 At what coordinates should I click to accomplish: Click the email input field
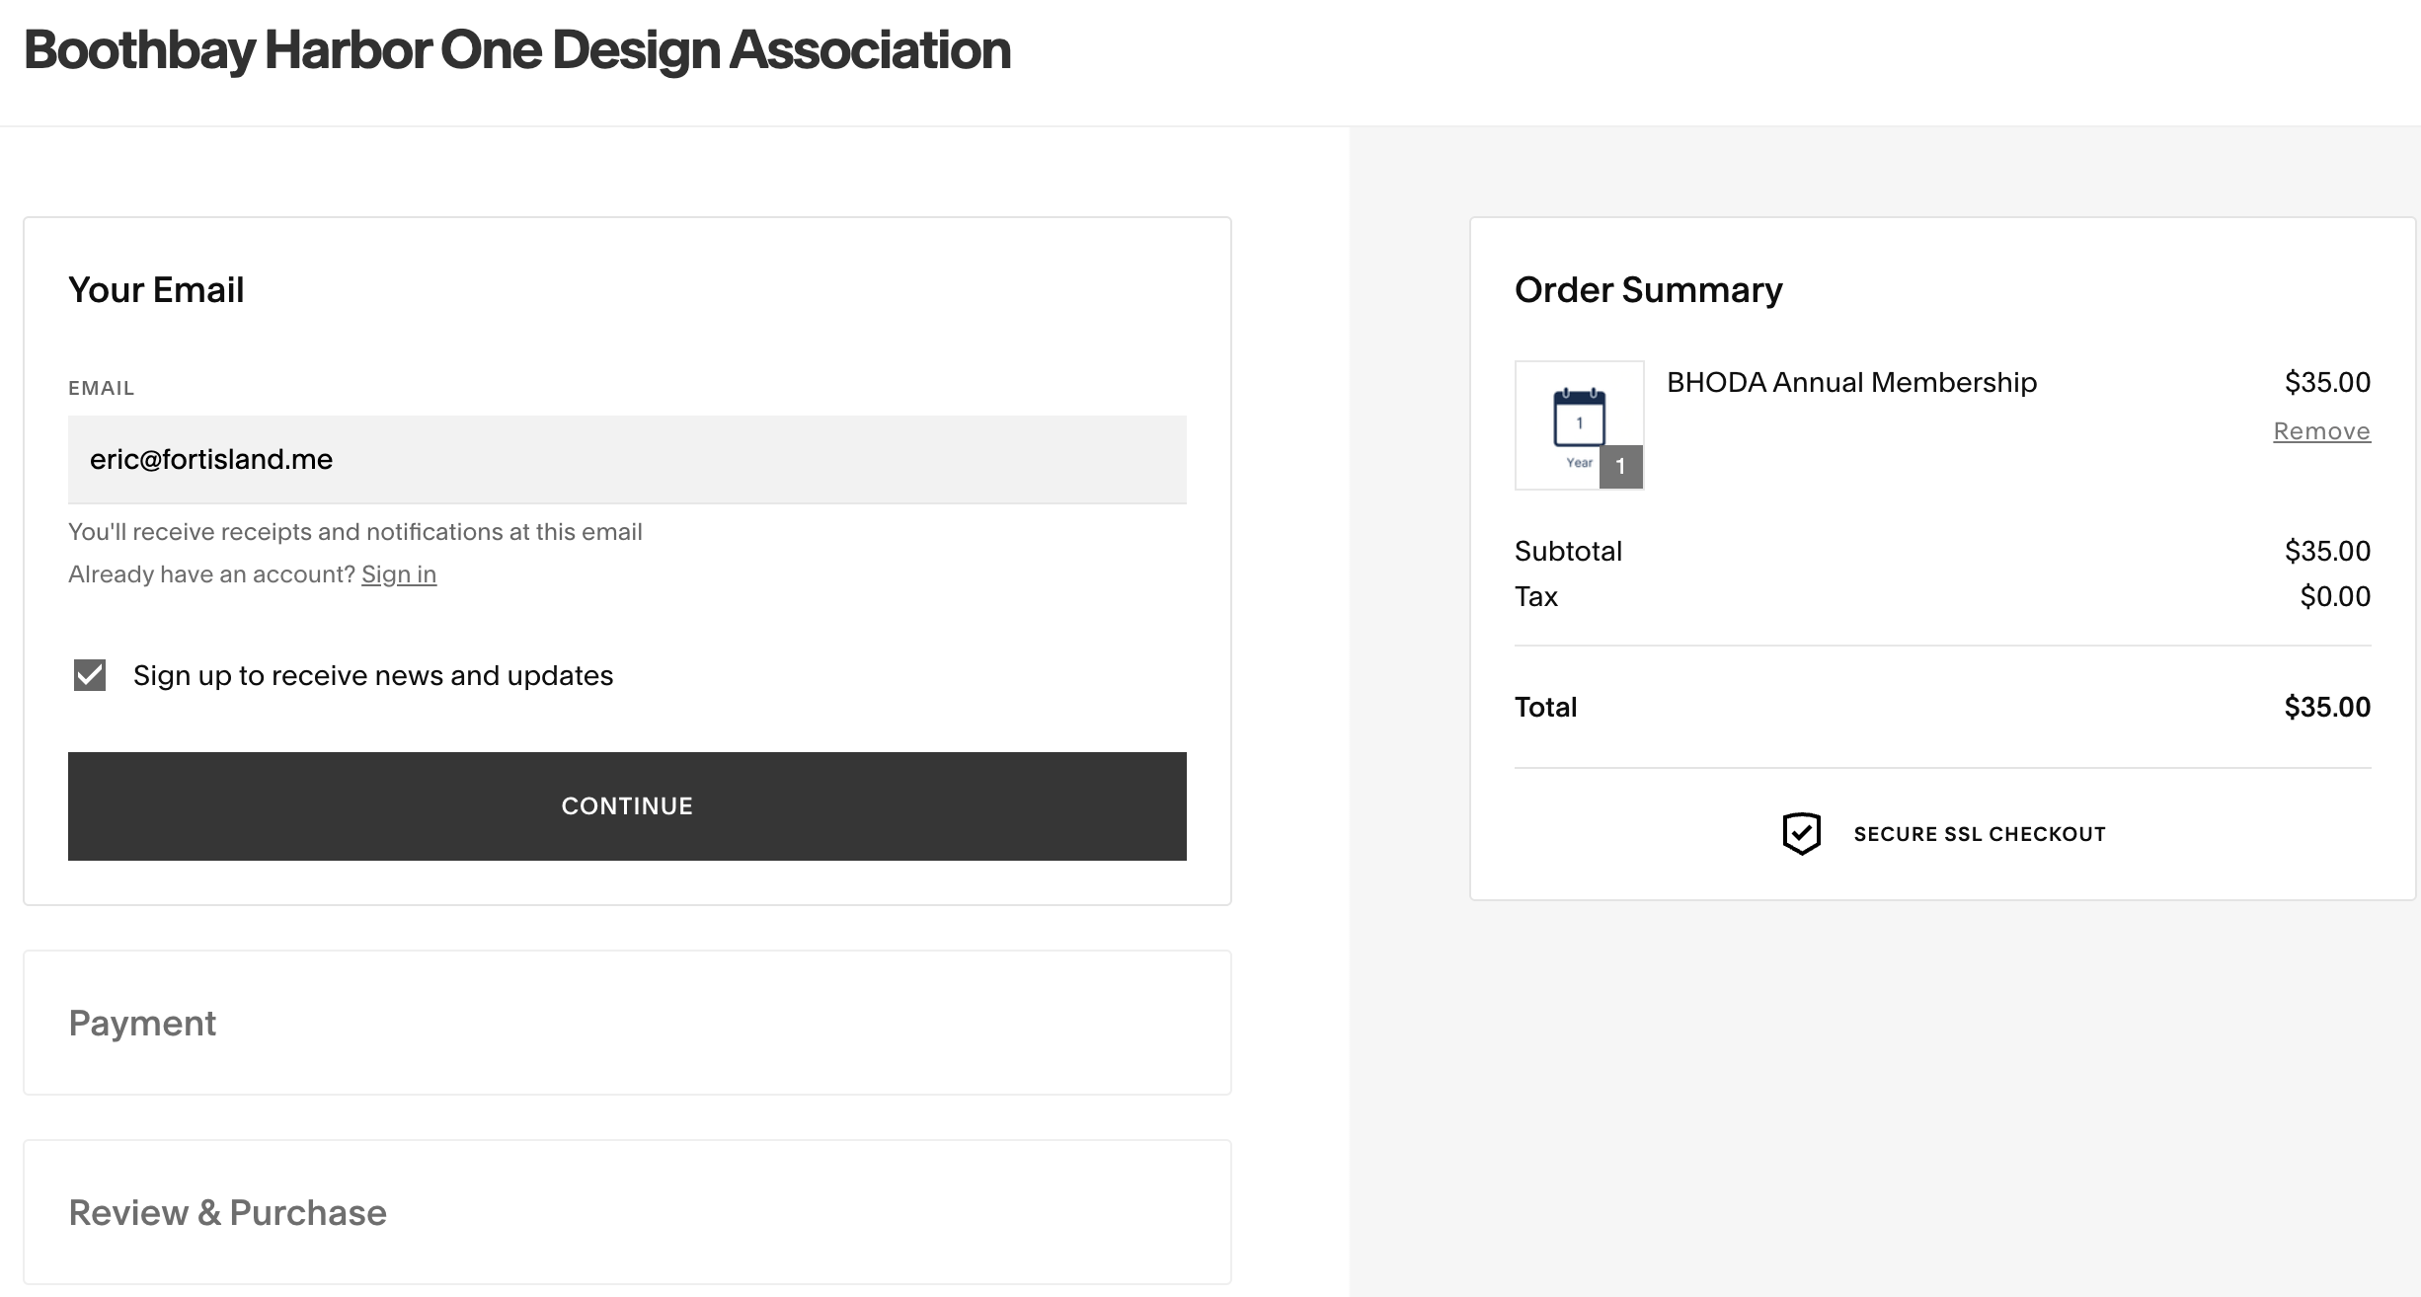coord(627,459)
